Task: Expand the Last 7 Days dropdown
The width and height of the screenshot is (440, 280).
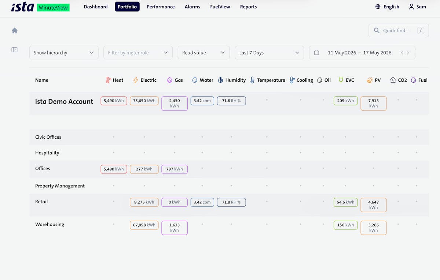Action: coord(269,53)
